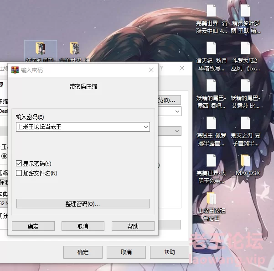Open desktop file 完美世界 清漪云中仙
Viewport: 274px width, 271px height.
pyautogui.click(x=212, y=19)
